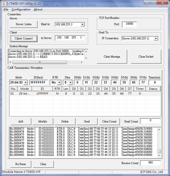
Task: Click the D2(h) input field
Action: pyautogui.click(x=96, y=82)
